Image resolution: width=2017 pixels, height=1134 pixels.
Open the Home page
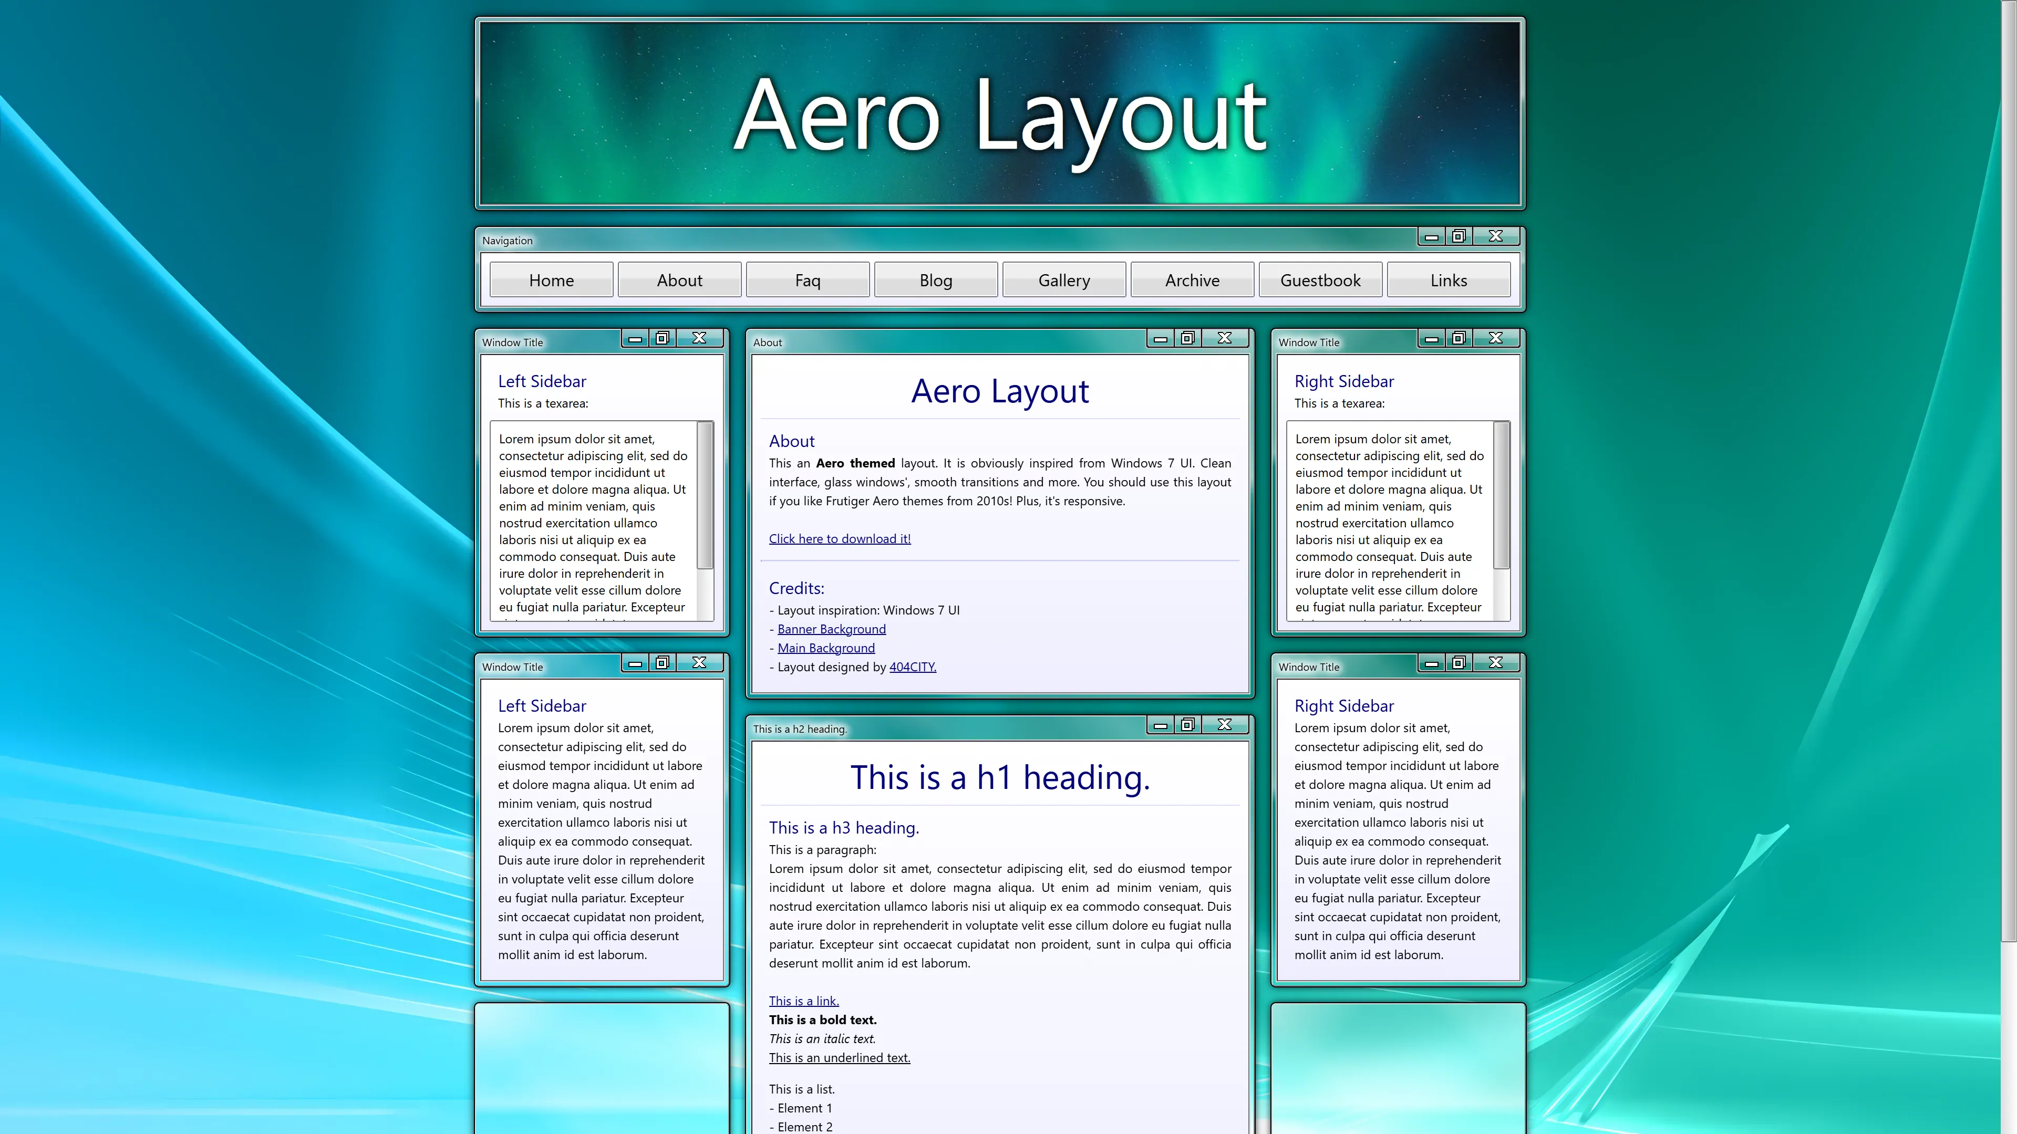pyautogui.click(x=551, y=279)
